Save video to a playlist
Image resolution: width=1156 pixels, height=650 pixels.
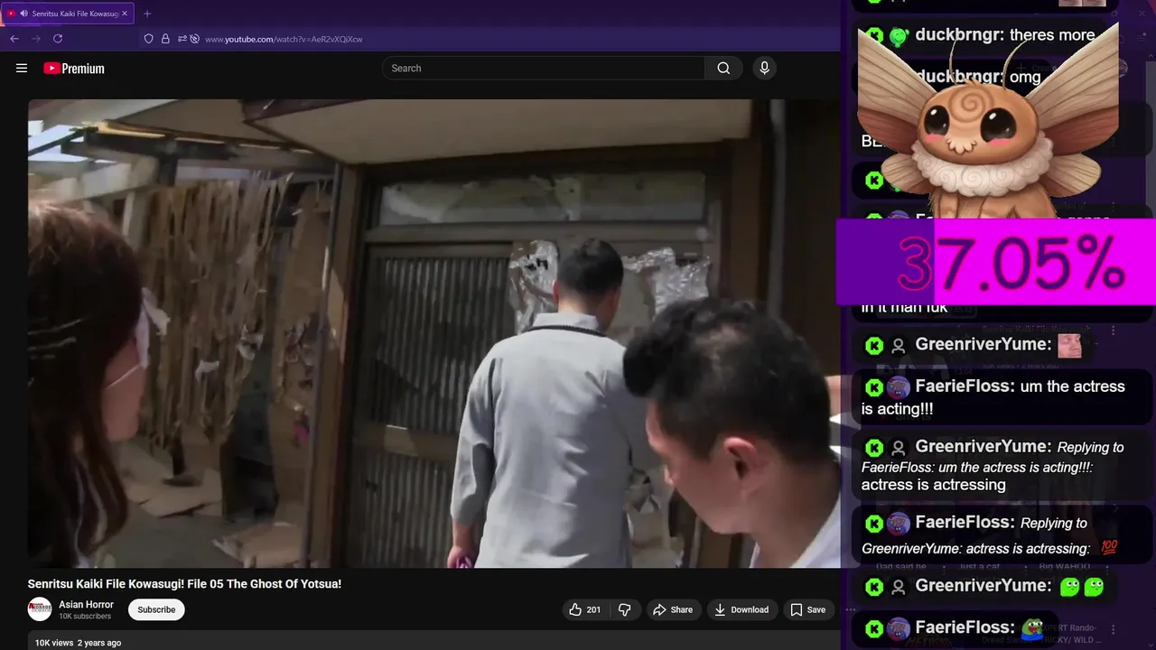[807, 609]
